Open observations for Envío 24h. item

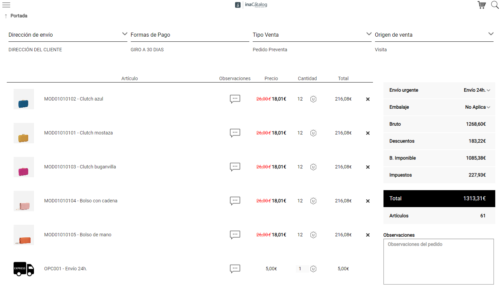point(235,269)
